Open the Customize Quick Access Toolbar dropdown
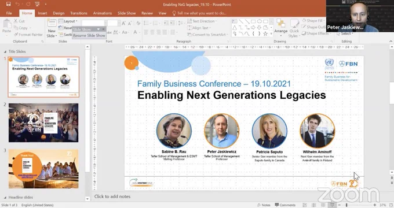The image size is (394, 208). point(45,4)
